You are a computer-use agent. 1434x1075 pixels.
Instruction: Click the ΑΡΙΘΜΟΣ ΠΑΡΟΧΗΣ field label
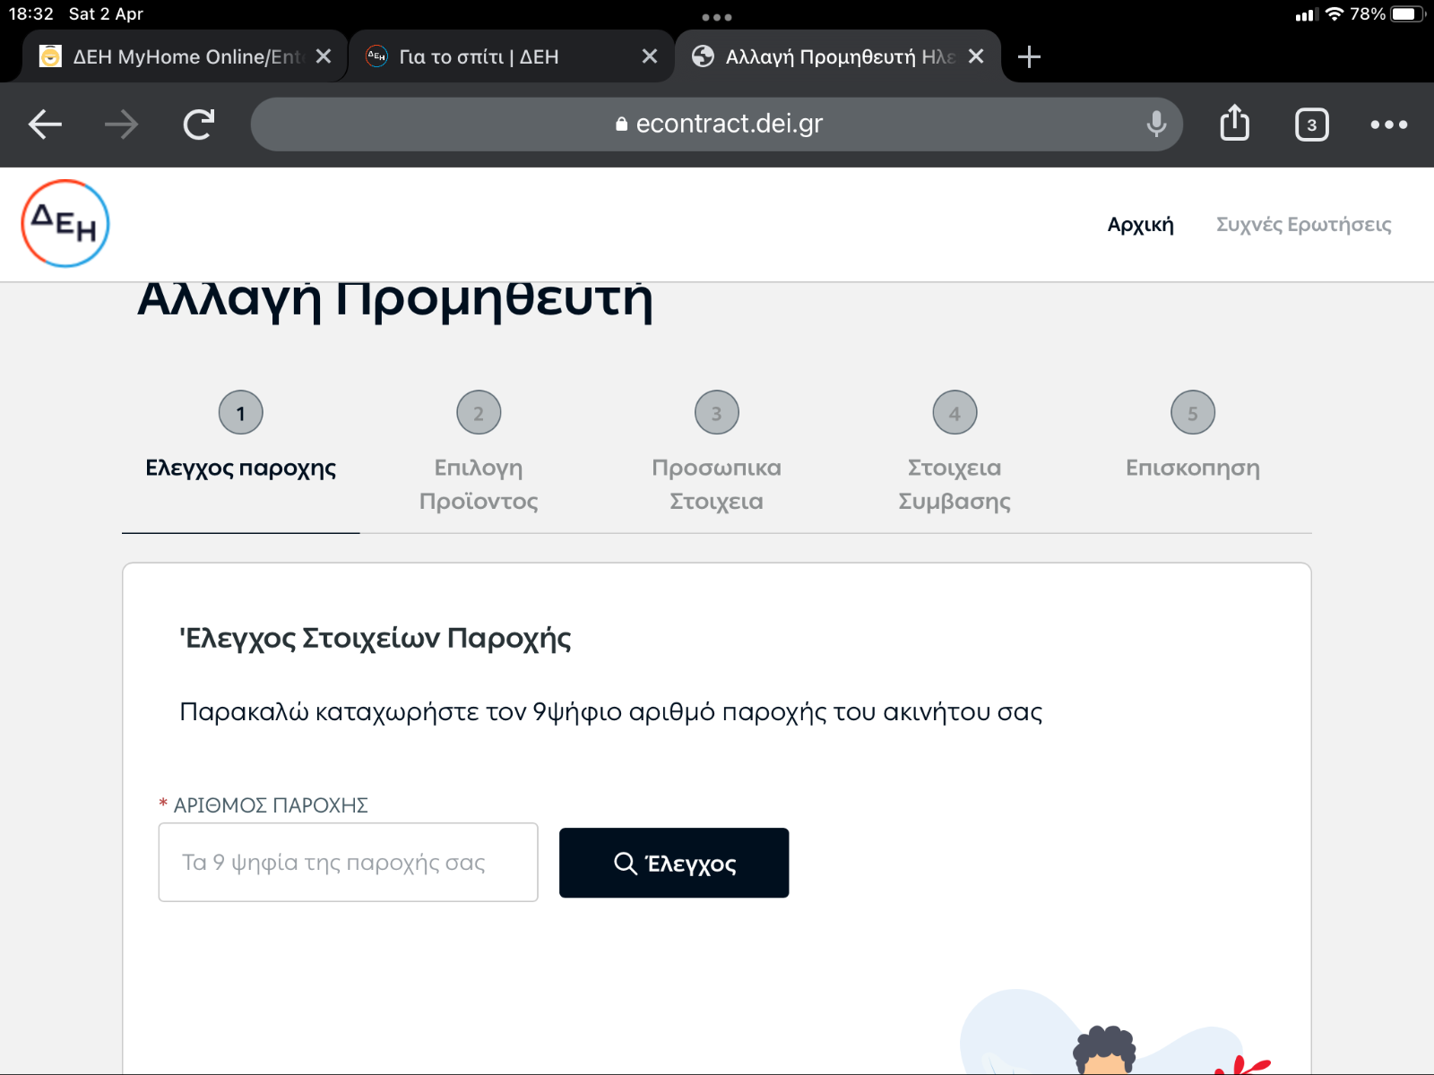tap(271, 805)
